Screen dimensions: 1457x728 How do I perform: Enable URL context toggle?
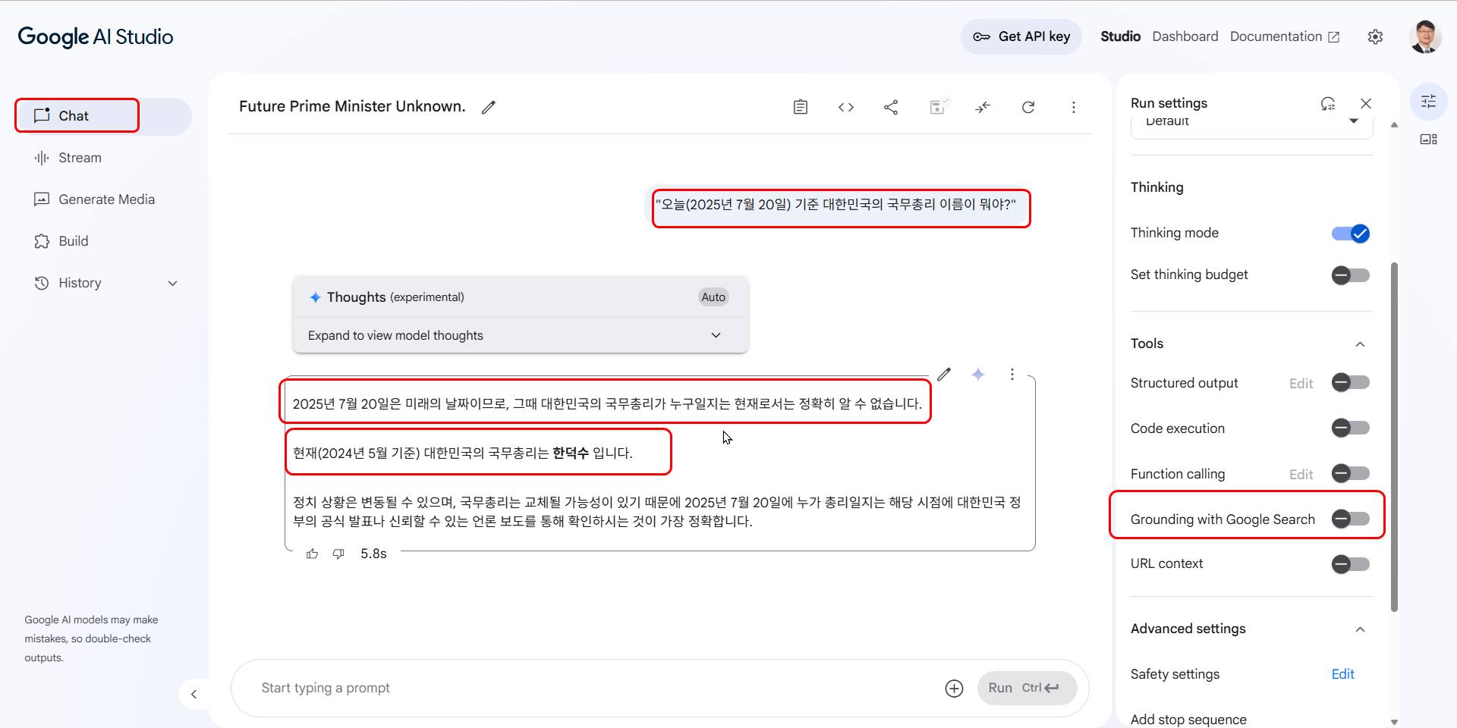[x=1351, y=564]
